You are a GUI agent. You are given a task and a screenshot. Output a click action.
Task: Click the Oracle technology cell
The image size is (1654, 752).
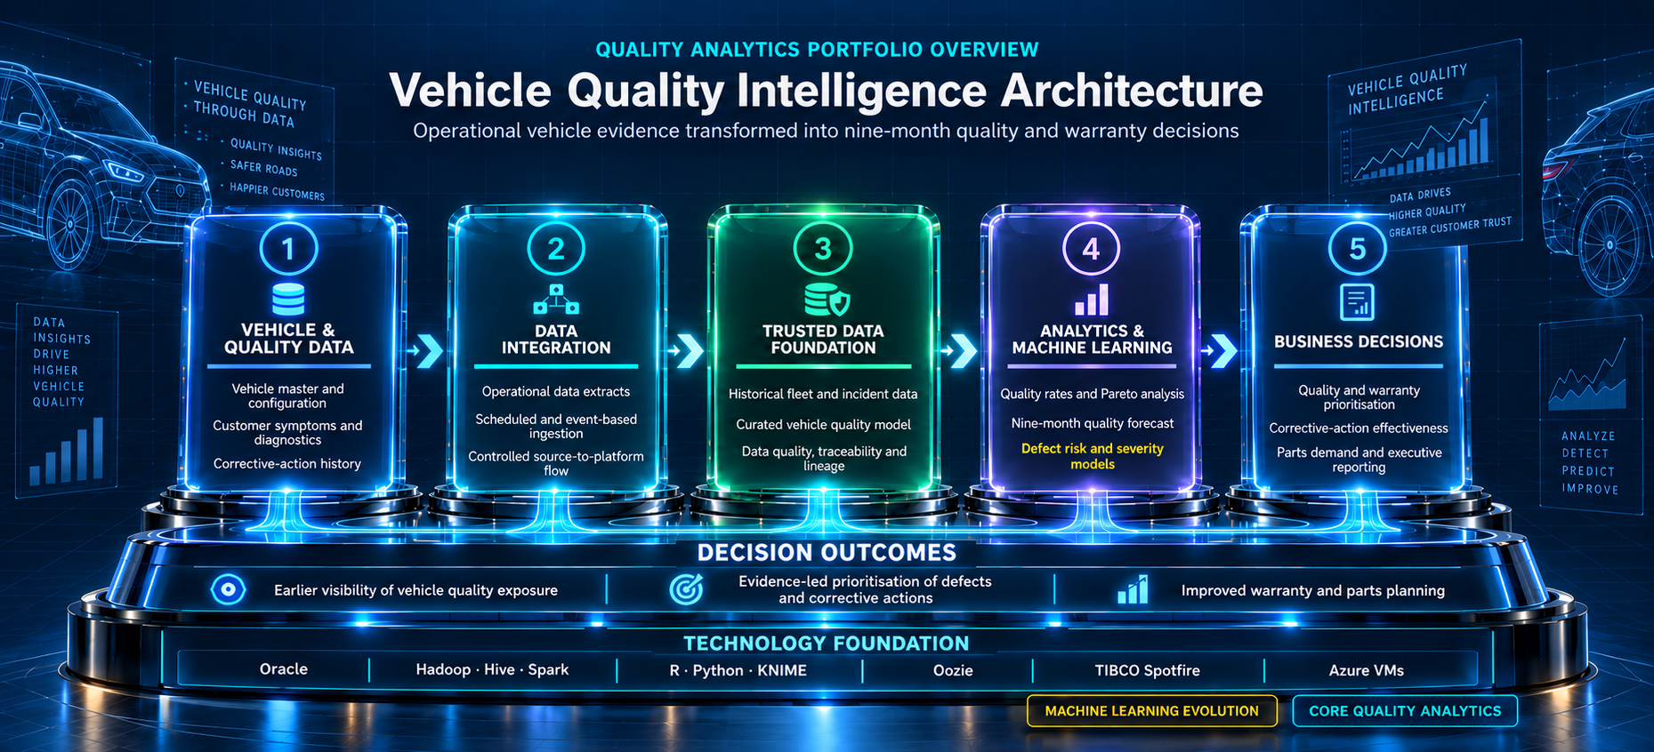284,669
